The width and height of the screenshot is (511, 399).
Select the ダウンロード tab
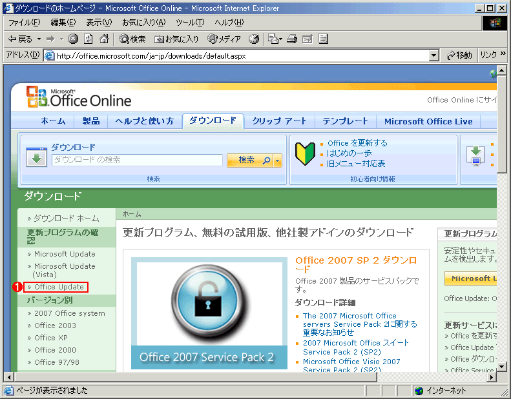(x=213, y=121)
